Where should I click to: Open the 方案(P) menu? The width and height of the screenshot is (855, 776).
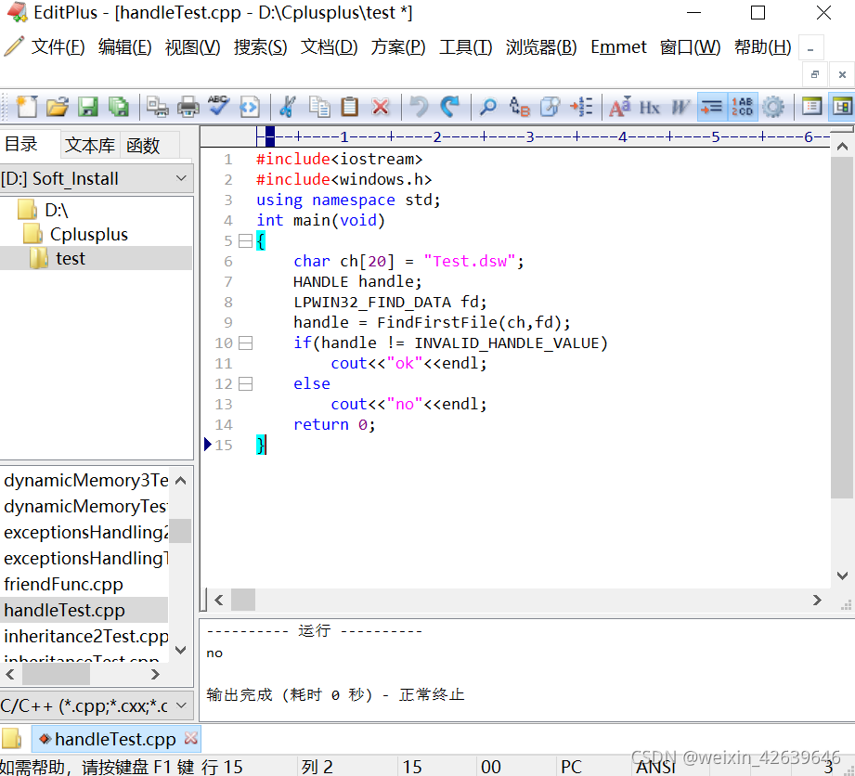398,47
